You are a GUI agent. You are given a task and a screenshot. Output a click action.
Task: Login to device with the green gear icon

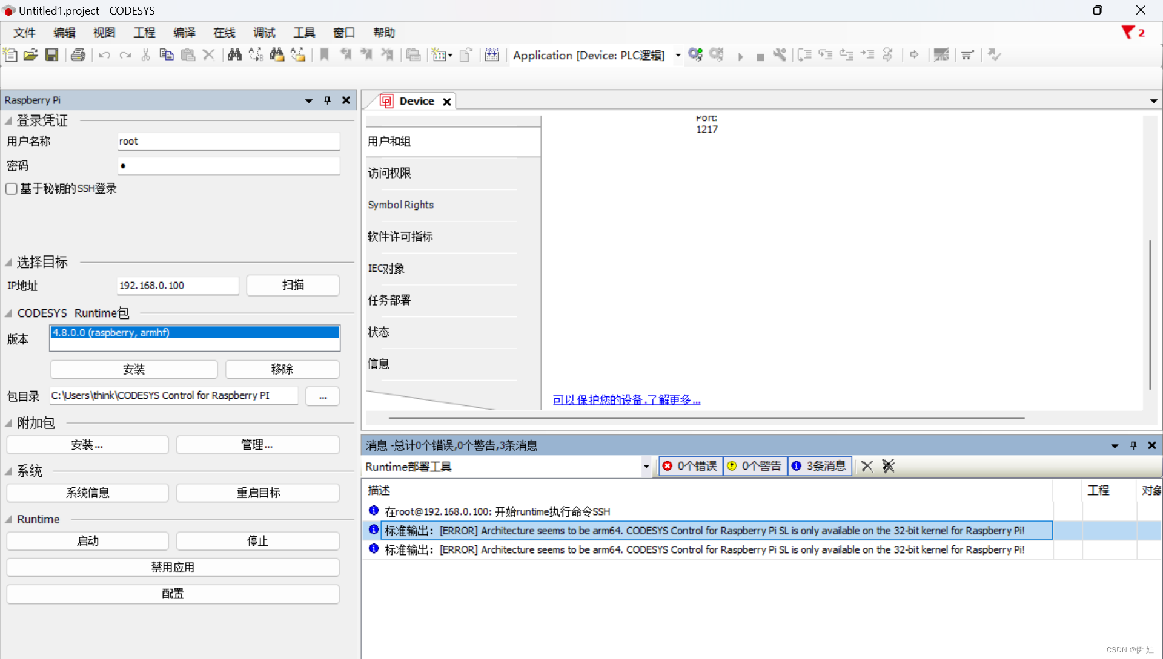point(695,55)
